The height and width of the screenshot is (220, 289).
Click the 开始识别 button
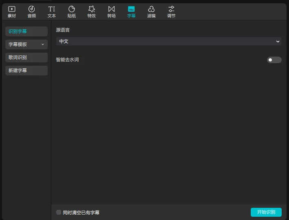(x=266, y=212)
